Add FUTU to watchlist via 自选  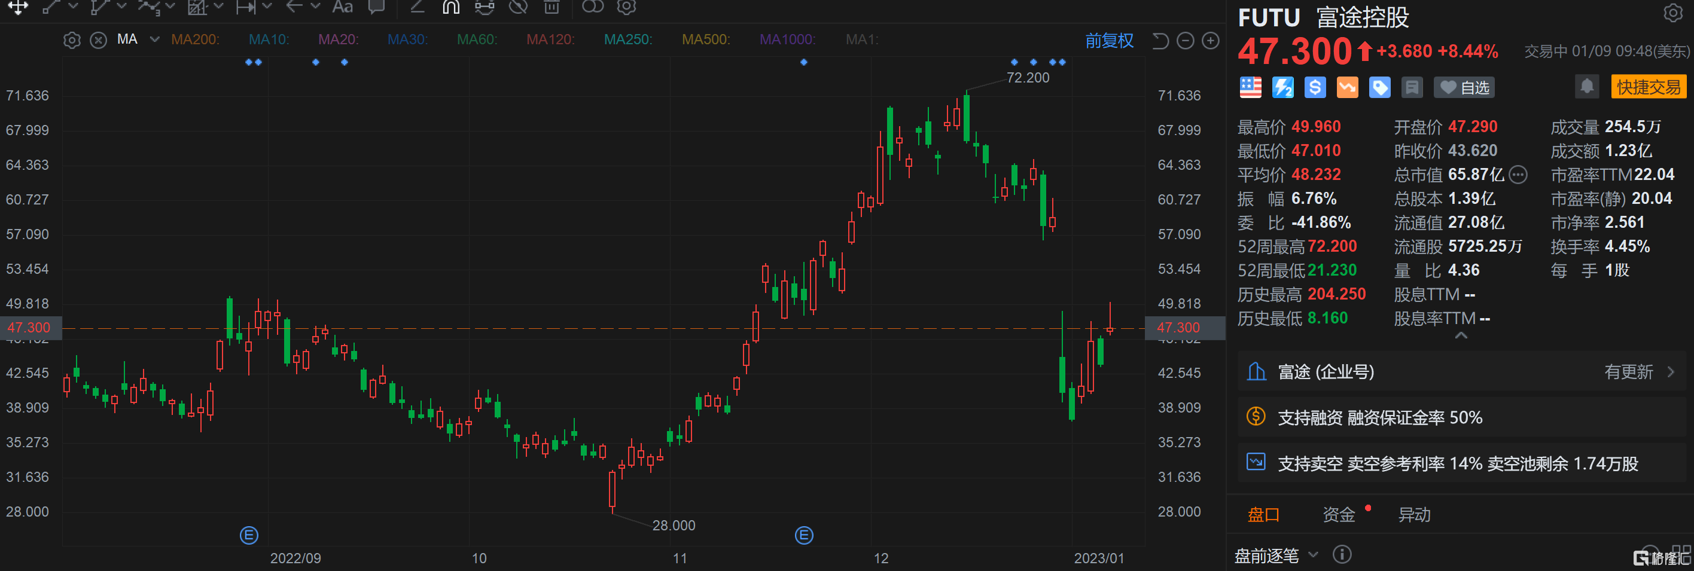[1464, 87]
